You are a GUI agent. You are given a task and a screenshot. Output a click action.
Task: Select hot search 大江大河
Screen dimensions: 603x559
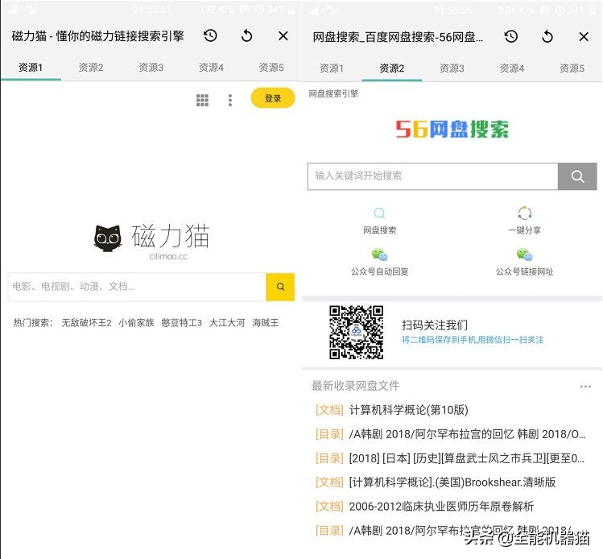[227, 322]
